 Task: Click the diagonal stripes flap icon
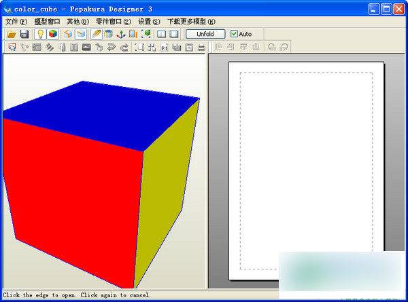pyautogui.click(x=50, y=48)
